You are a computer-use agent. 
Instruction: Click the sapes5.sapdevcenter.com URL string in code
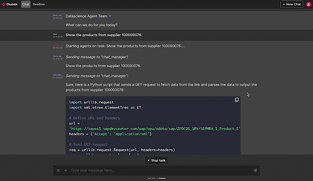pyautogui.click(x=155, y=129)
